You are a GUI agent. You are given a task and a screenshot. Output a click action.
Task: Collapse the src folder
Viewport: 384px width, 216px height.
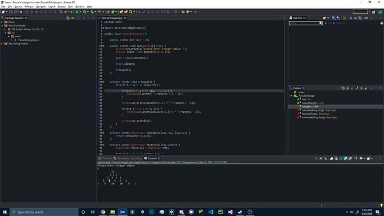tap(5, 33)
